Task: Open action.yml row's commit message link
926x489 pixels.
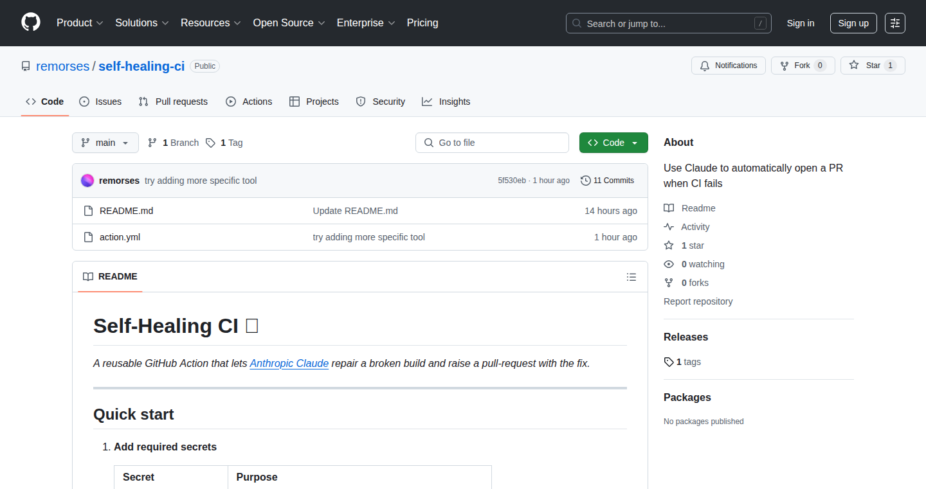Action: click(x=369, y=237)
